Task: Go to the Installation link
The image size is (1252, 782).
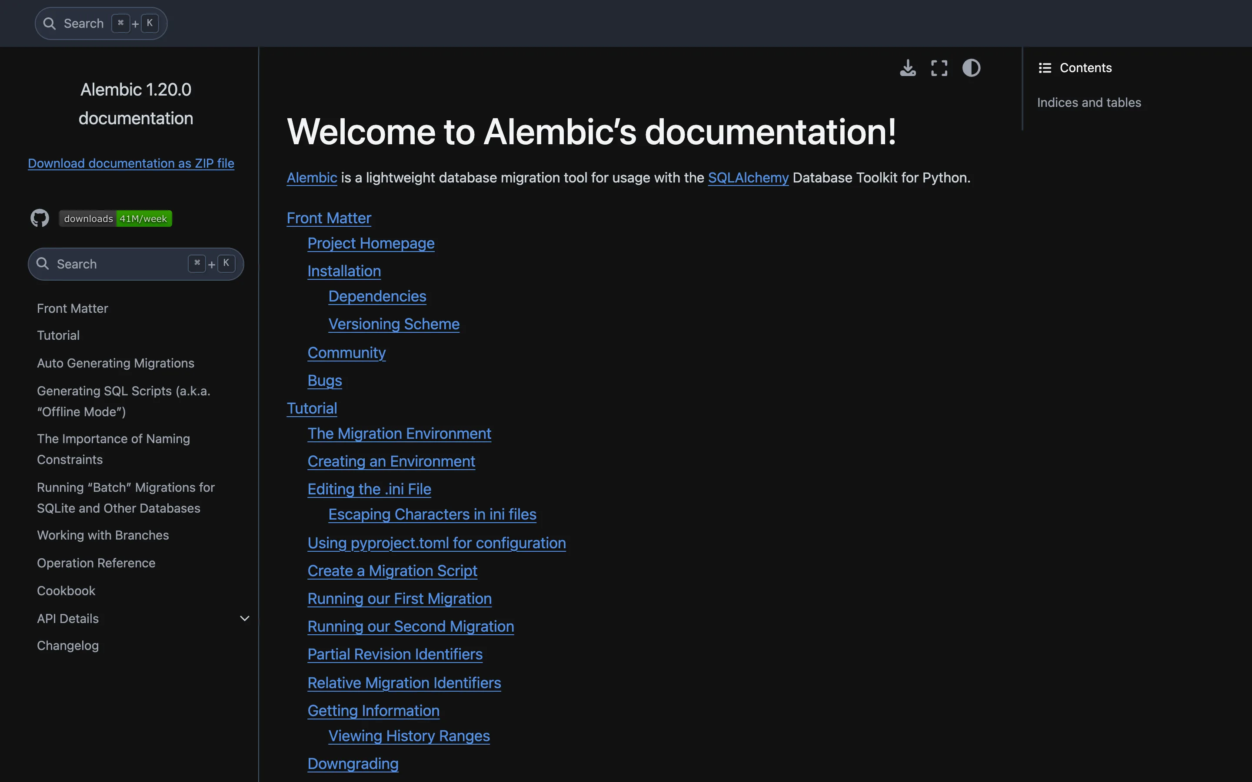Action: 344,271
